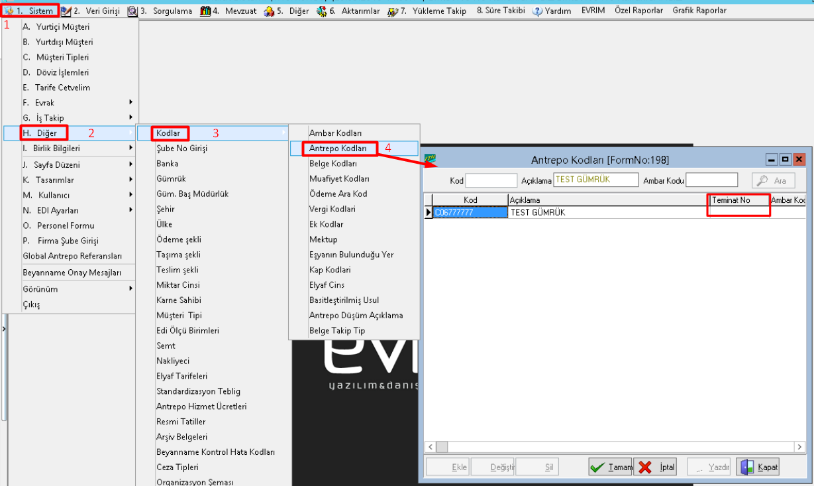Open Vergi Kodları
This screenshot has height=486, width=814.
click(x=354, y=209)
